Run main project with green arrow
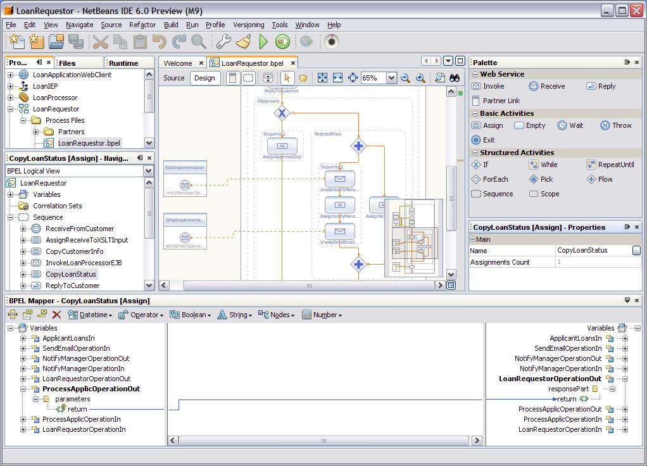This screenshot has height=466, width=647. click(x=263, y=42)
